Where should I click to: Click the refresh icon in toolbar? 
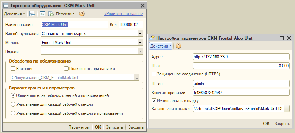42,14
